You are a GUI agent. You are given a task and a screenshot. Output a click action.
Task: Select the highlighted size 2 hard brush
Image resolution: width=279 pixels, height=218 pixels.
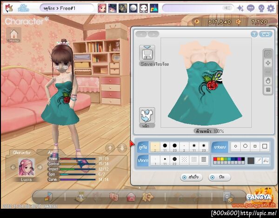click(155, 147)
